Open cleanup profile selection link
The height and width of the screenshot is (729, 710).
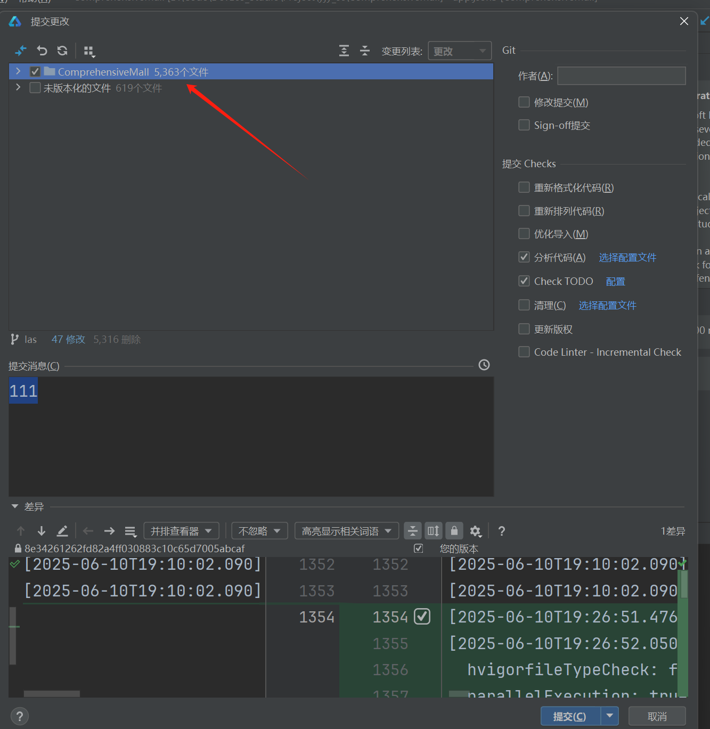click(x=608, y=306)
